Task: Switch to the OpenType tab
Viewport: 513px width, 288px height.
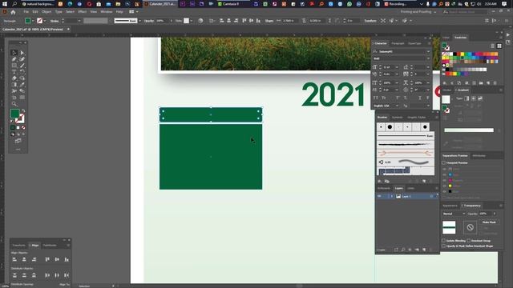Action: click(x=414, y=43)
